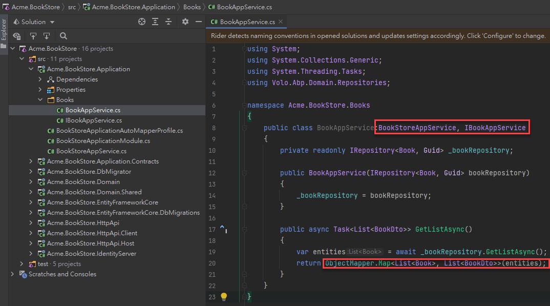Viewport: 550px width, 306px height.
Task: Open the vertical Explorer tool window tab
Action: (4, 30)
